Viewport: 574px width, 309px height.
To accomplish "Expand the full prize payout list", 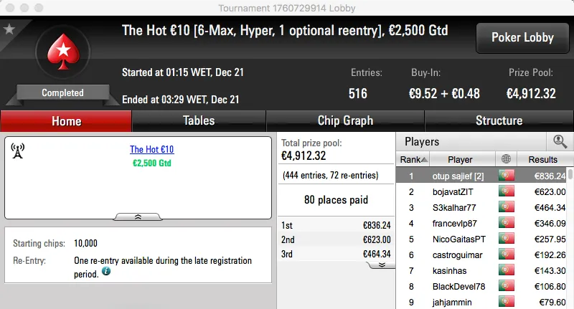I will pyautogui.click(x=382, y=264).
